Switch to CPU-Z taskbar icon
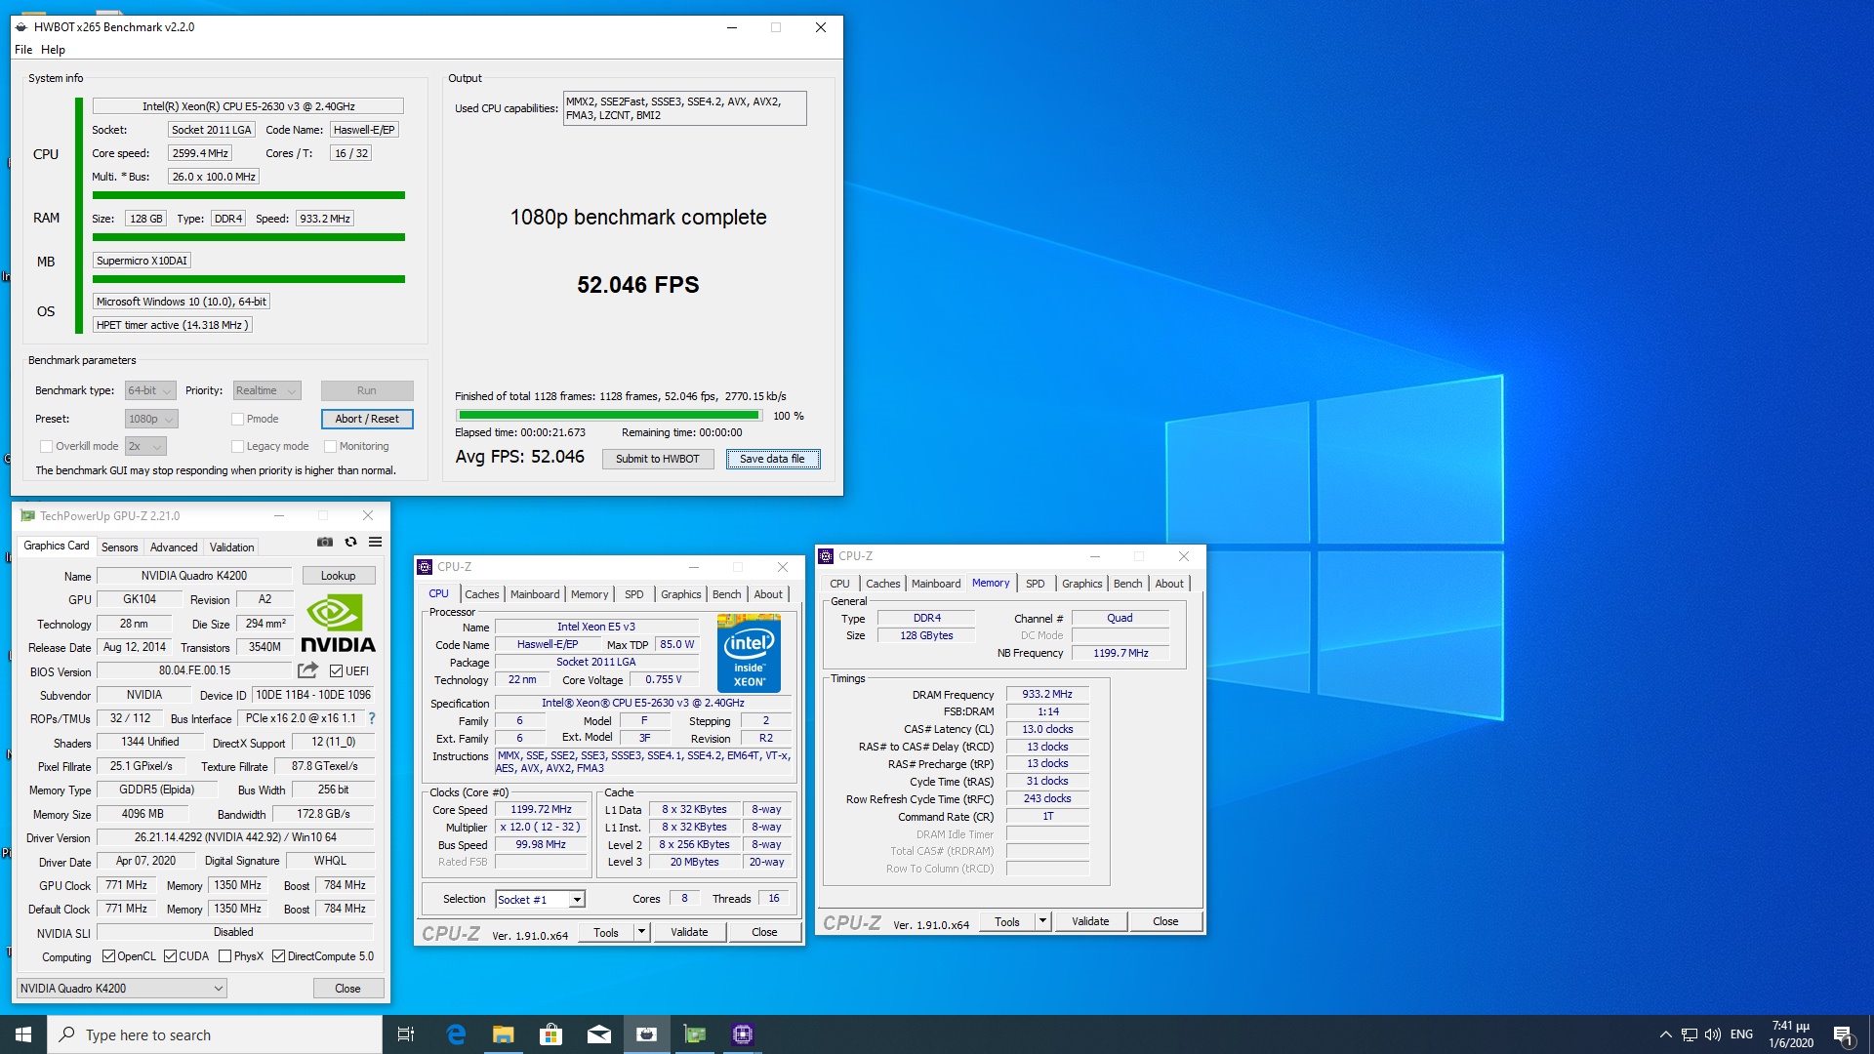The width and height of the screenshot is (1874, 1054). [x=743, y=1034]
